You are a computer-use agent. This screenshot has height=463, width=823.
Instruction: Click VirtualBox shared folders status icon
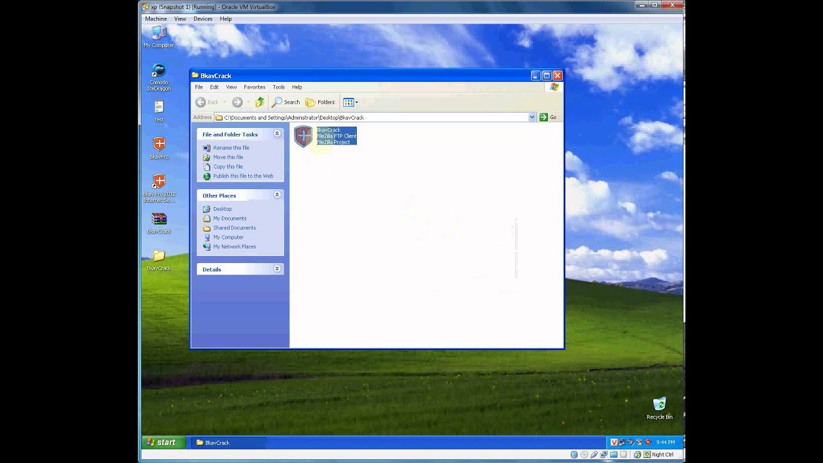coord(614,455)
